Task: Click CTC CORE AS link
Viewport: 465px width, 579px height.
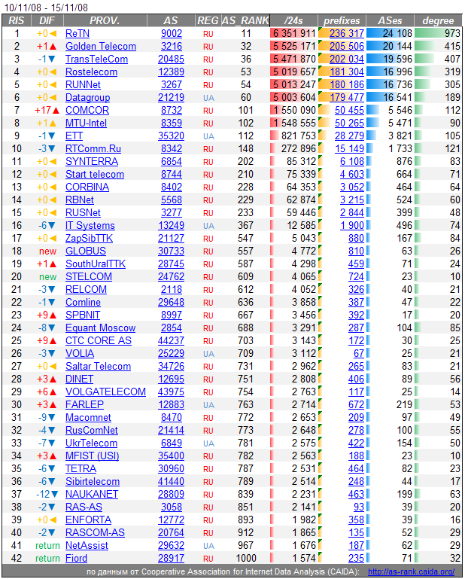Action: pos(98,341)
